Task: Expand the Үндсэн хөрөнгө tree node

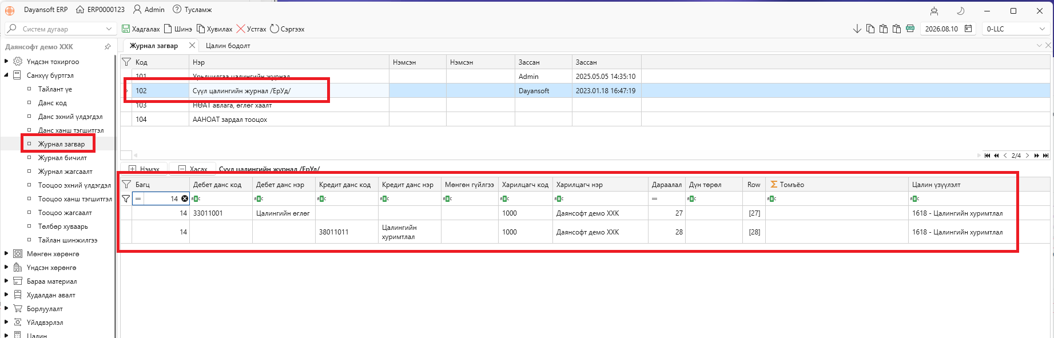Action: [x=6, y=267]
